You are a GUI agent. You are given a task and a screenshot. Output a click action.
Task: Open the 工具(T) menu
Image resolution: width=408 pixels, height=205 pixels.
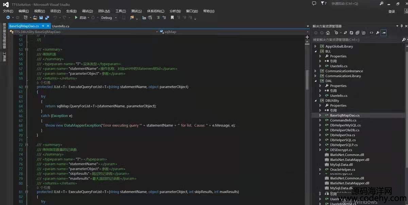(x=120, y=11)
